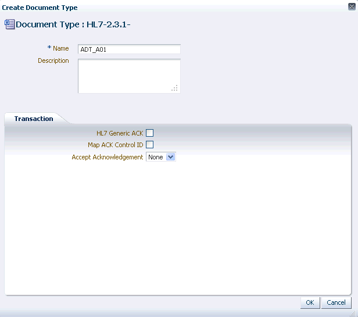Confirm with the OK button
The height and width of the screenshot is (317, 358).
(310, 302)
